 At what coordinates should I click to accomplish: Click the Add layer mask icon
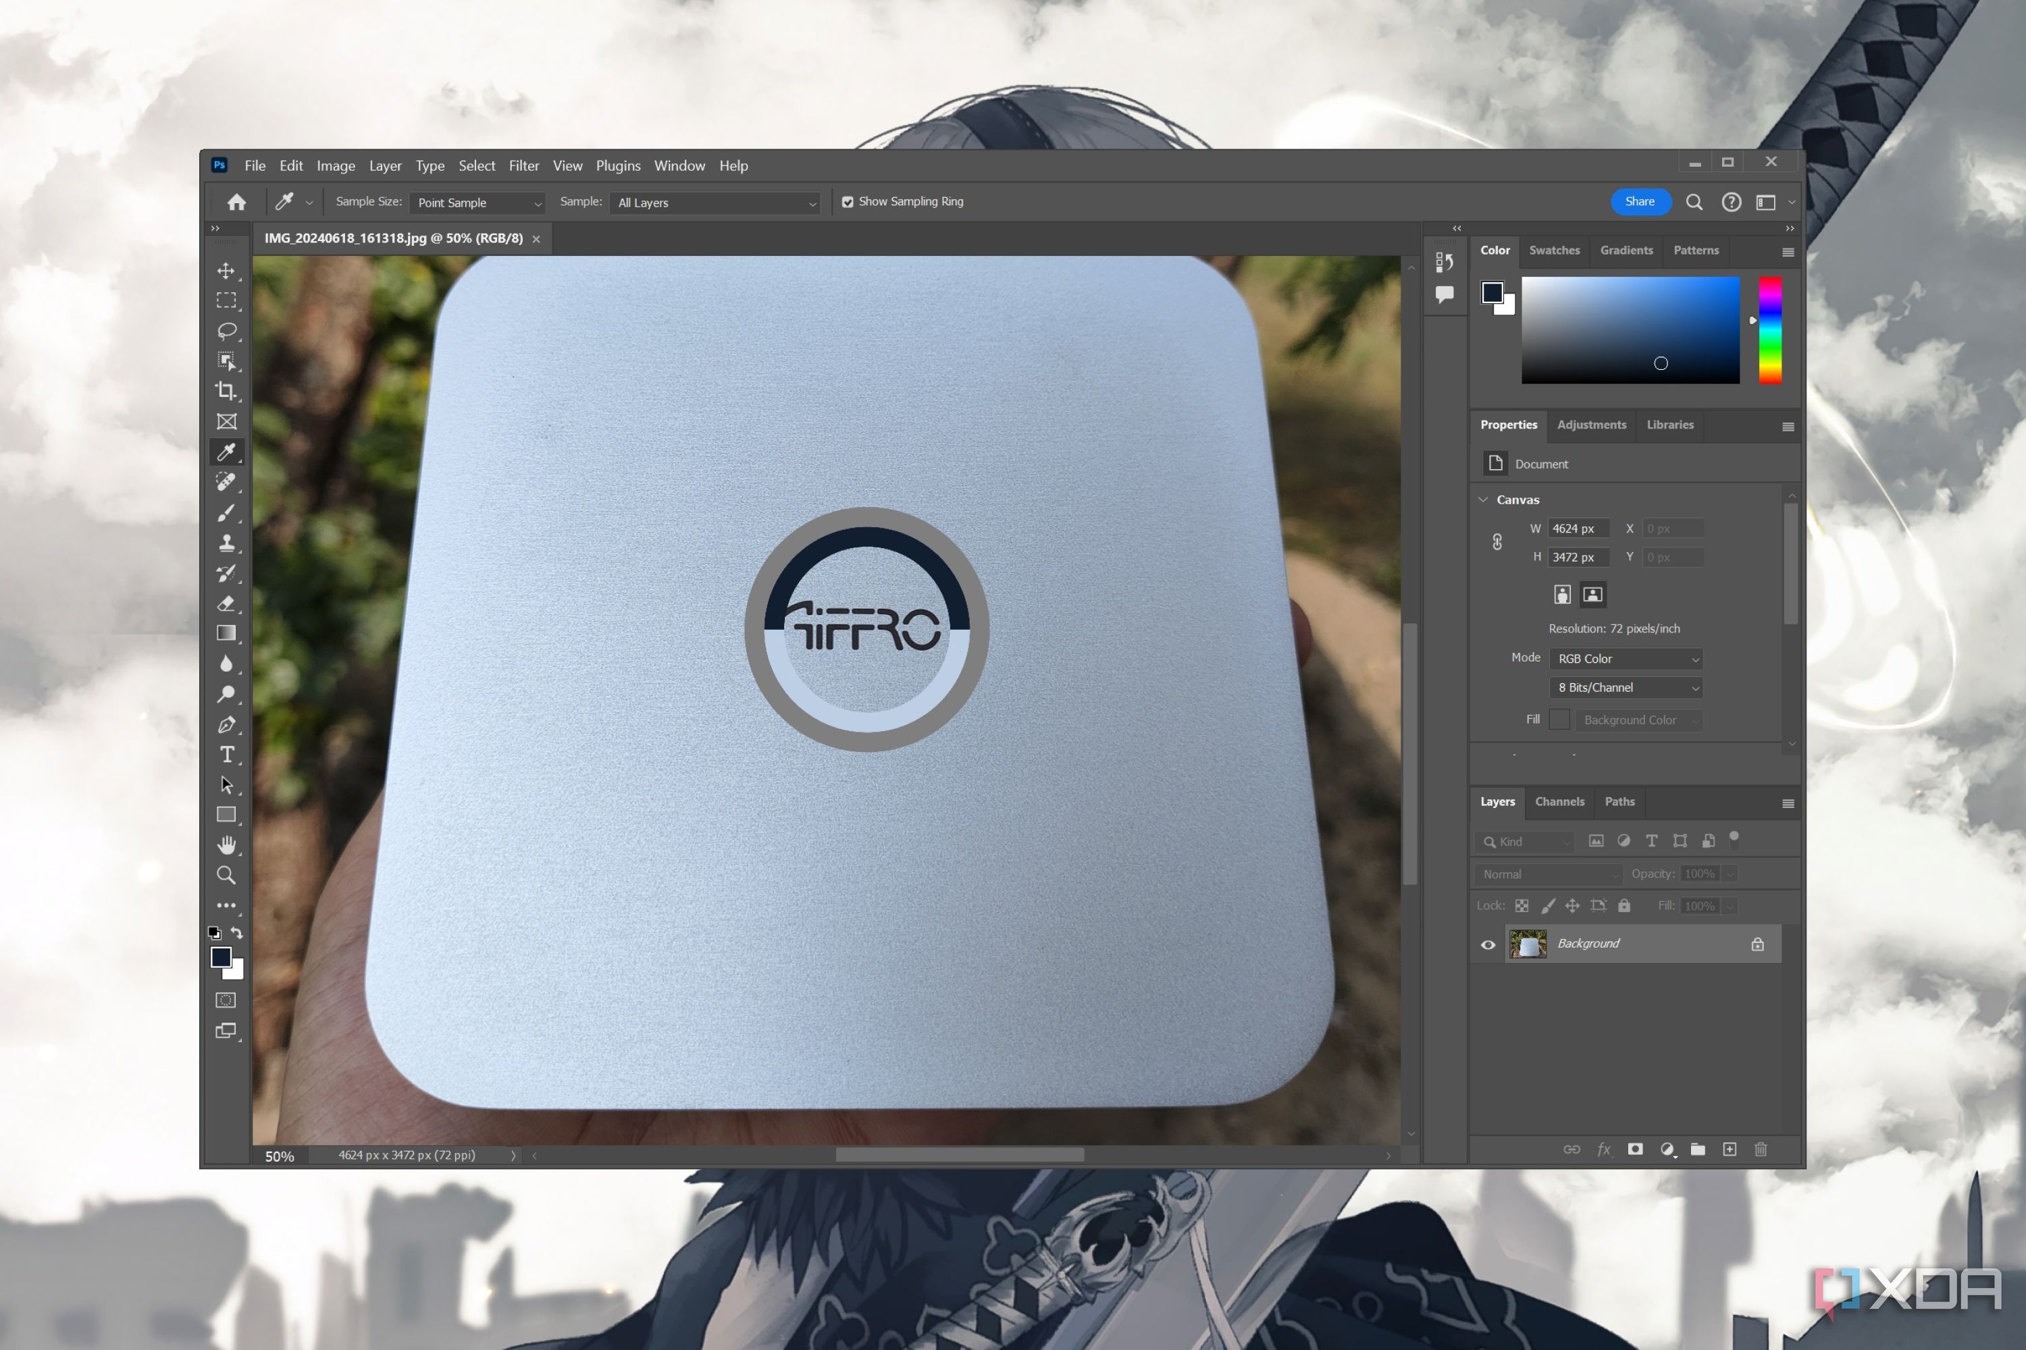1635,1150
